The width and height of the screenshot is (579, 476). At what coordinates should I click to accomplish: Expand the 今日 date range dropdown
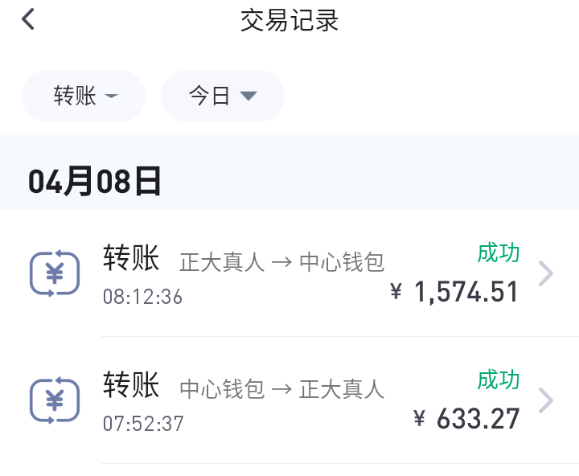[x=222, y=96]
